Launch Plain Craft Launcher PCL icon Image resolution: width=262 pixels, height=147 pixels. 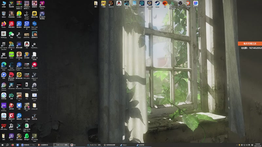[x=34, y=25]
